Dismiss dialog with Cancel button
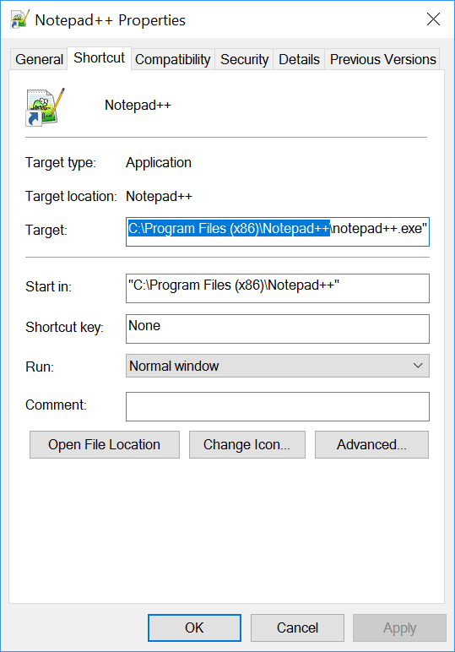The height and width of the screenshot is (652, 455). click(297, 628)
